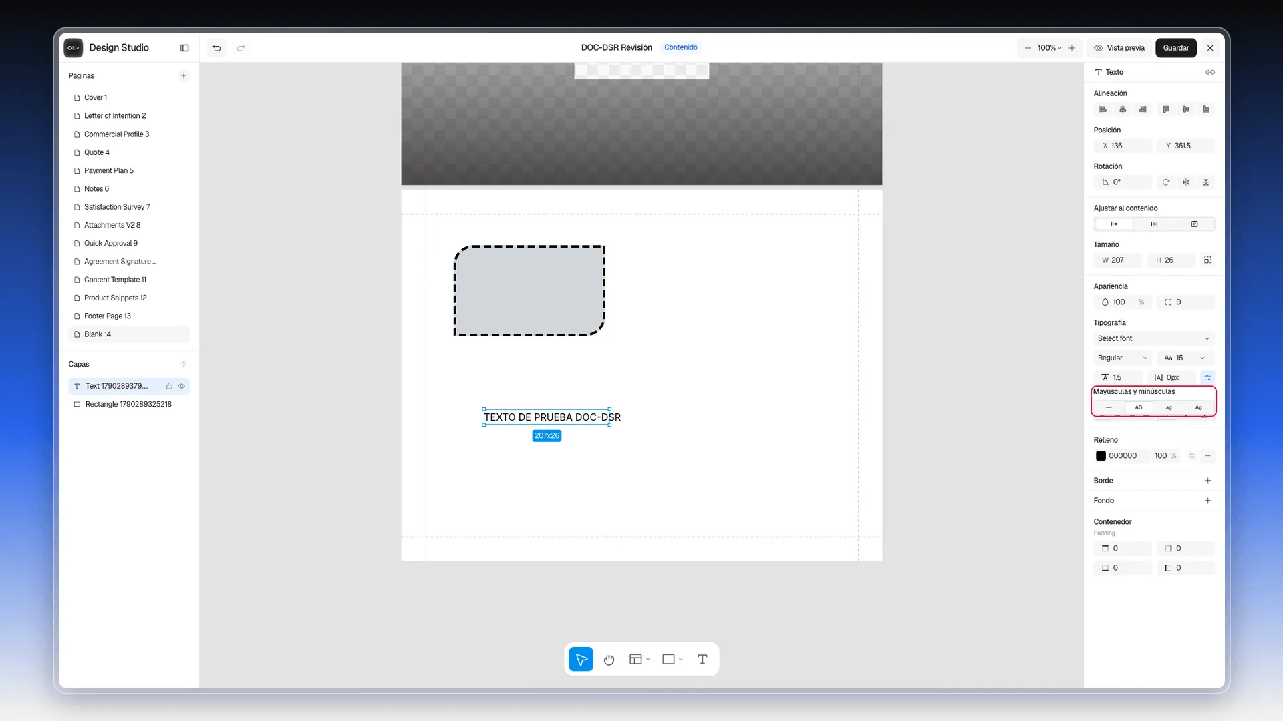Click the link icon beside Texto header
Screen dimensions: 1283x721
click(1210, 72)
